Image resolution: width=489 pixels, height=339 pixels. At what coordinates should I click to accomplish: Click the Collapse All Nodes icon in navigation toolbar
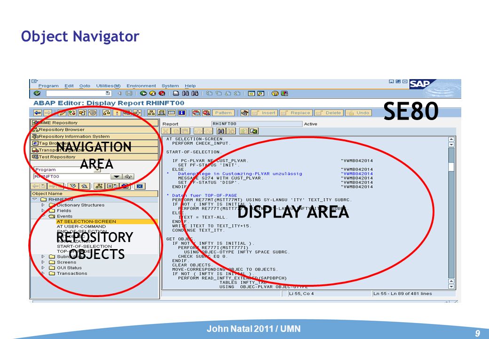84,186
